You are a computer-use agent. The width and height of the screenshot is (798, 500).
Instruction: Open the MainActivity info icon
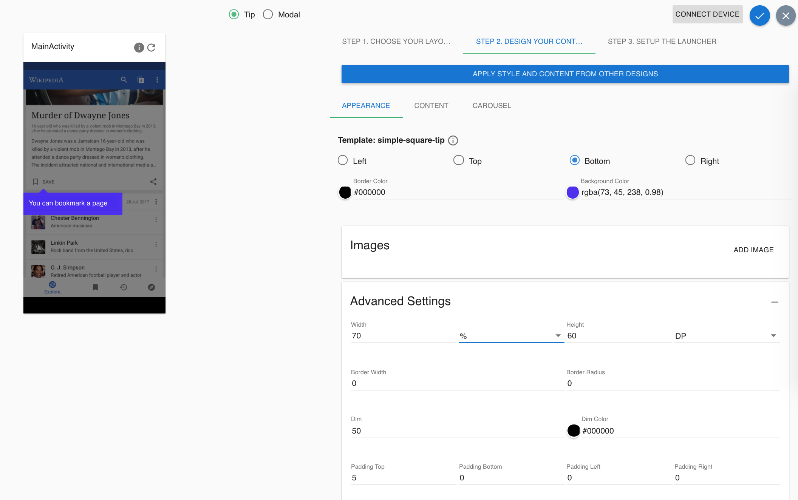click(138, 47)
